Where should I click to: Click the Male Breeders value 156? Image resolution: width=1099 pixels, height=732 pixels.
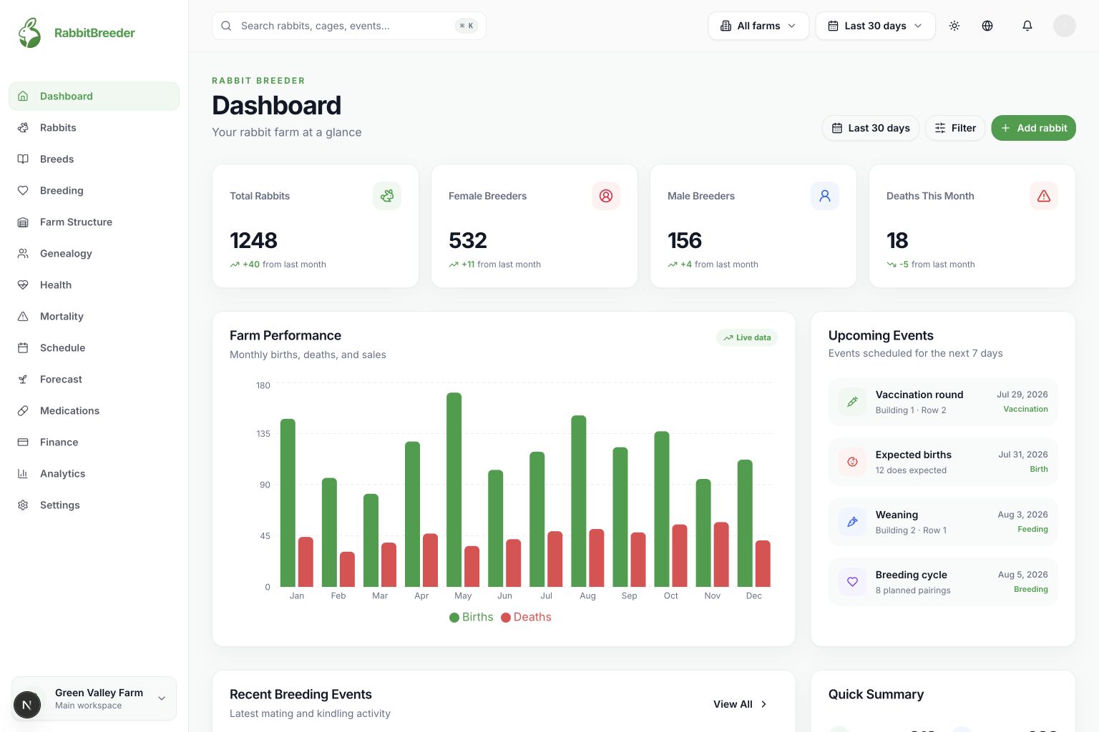coord(685,240)
